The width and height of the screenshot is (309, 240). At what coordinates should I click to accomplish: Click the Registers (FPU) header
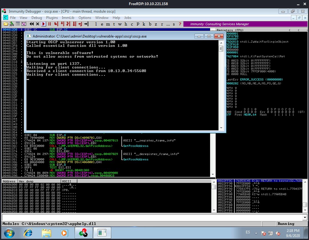(x=230, y=30)
